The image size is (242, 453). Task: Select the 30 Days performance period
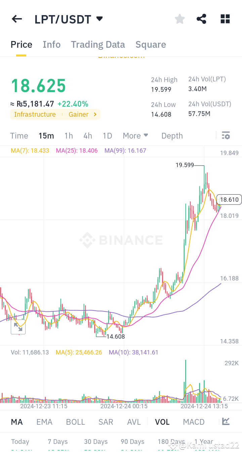pos(96,441)
